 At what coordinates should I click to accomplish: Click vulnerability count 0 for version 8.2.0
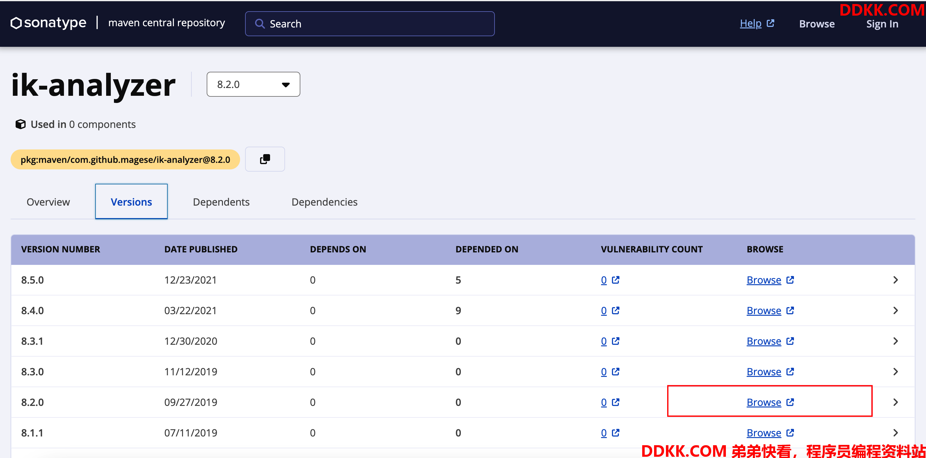click(x=603, y=402)
